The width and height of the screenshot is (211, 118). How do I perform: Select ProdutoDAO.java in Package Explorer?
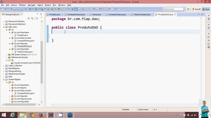click(24, 46)
